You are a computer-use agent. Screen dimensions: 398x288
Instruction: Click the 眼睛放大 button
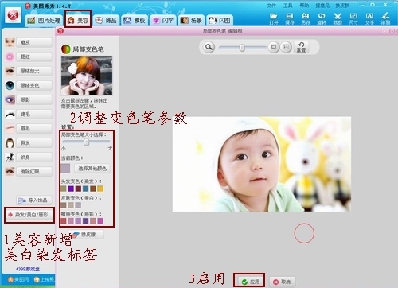pyautogui.click(x=34, y=71)
